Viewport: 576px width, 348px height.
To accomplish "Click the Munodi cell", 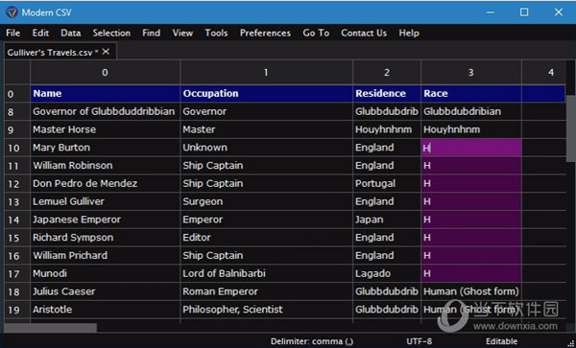I will click(105, 273).
